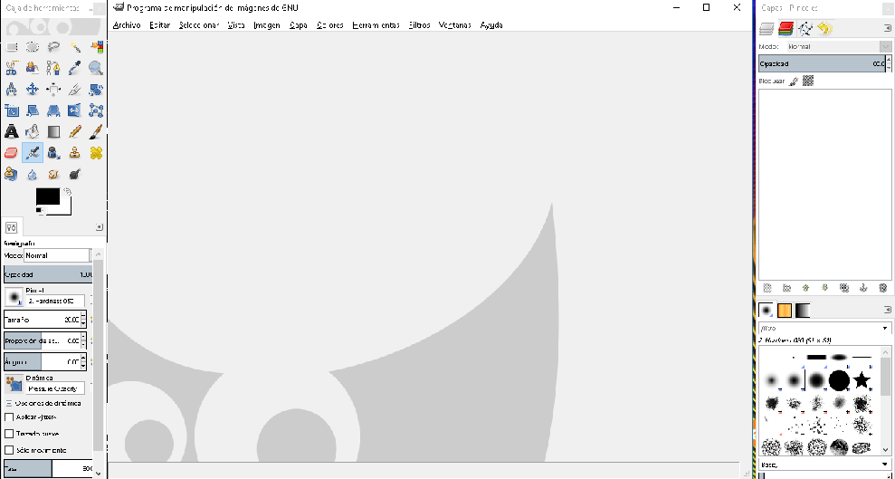Open the Colores menu
This screenshot has width=895, height=479.
click(x=330, y=25)
